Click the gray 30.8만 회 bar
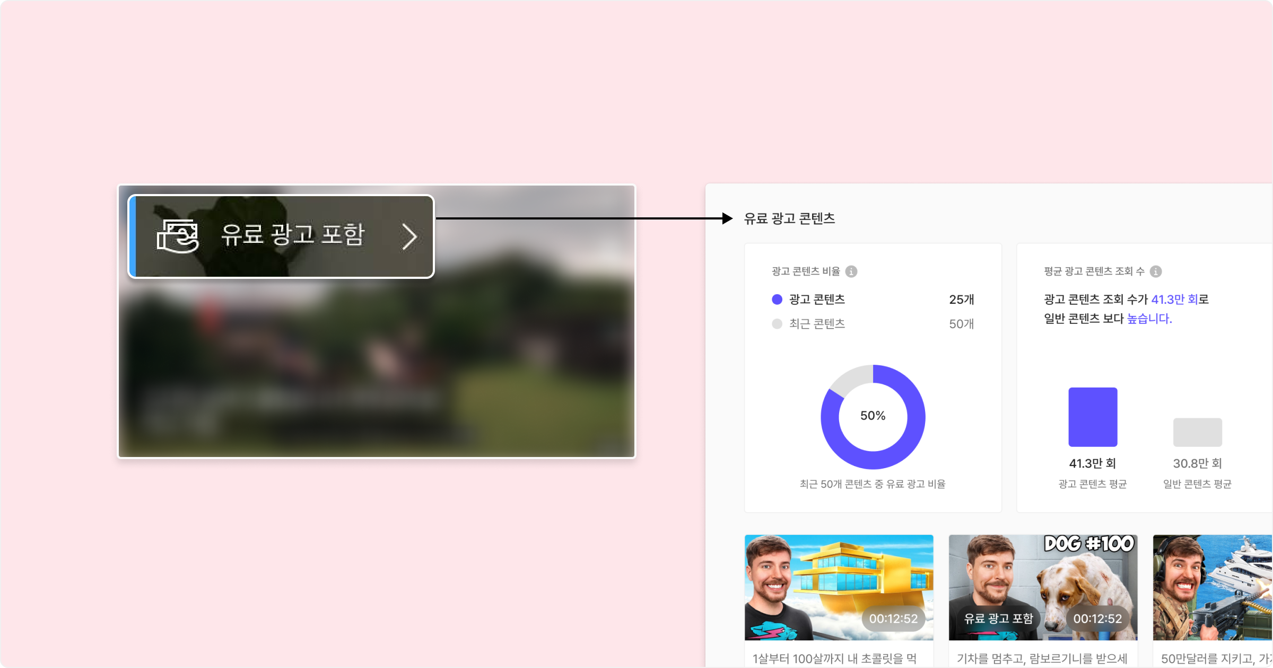Image resolution: width=1273 pixels, height=668 pixels. tap(1197, 432)
